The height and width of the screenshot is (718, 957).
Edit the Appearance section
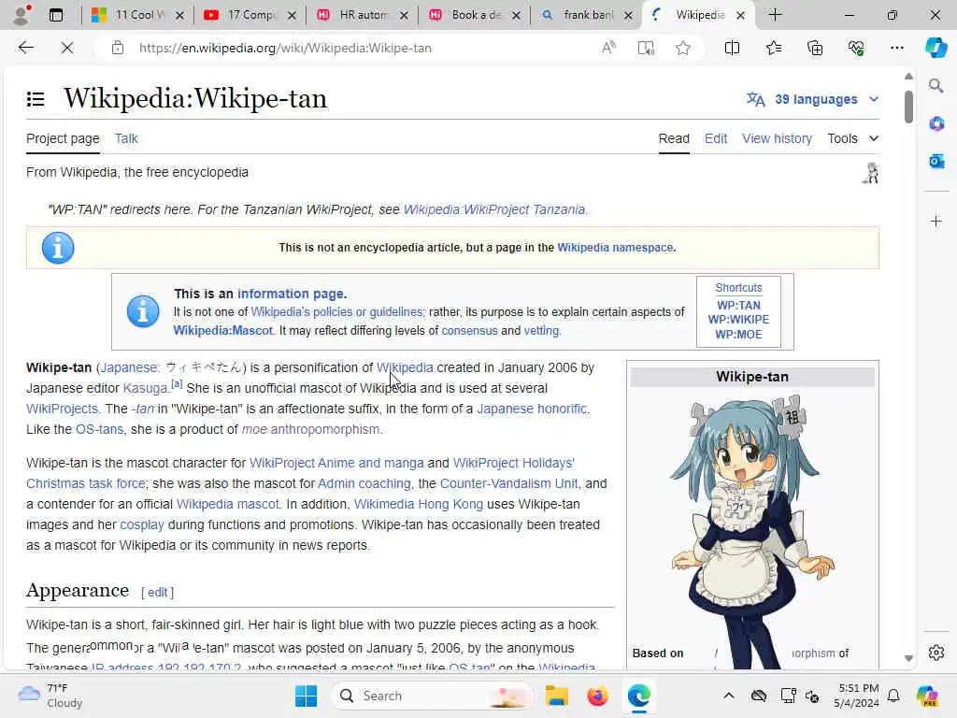tap(157, 592)
